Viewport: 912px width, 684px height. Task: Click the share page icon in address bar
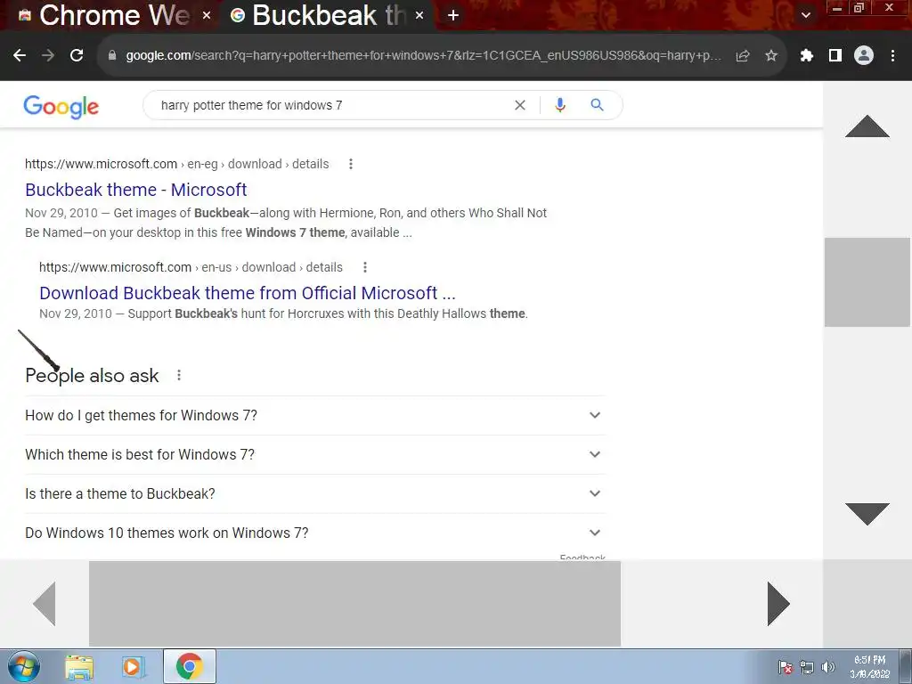click(x=743, y=55)
